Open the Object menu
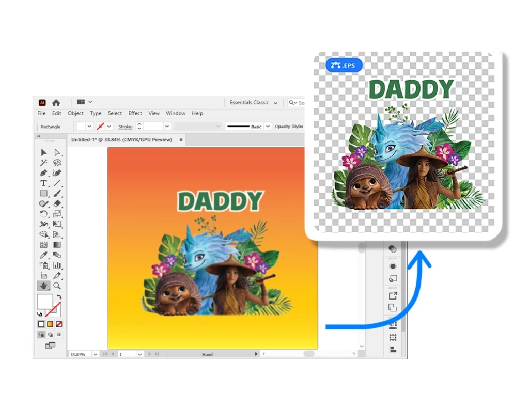This screenshot has width=529, height=409. point(75,113)
